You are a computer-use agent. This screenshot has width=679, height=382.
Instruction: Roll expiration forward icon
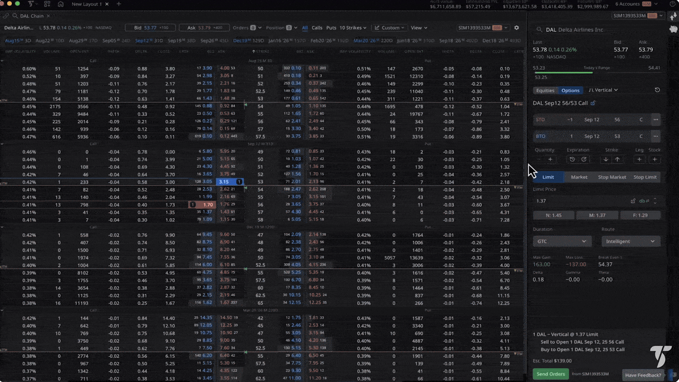coord(584,160)
